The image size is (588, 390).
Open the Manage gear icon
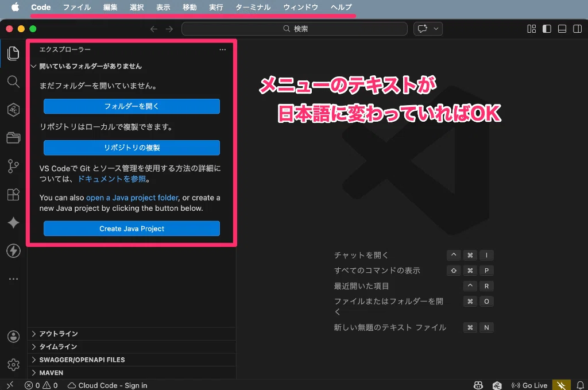coord(13,365)
